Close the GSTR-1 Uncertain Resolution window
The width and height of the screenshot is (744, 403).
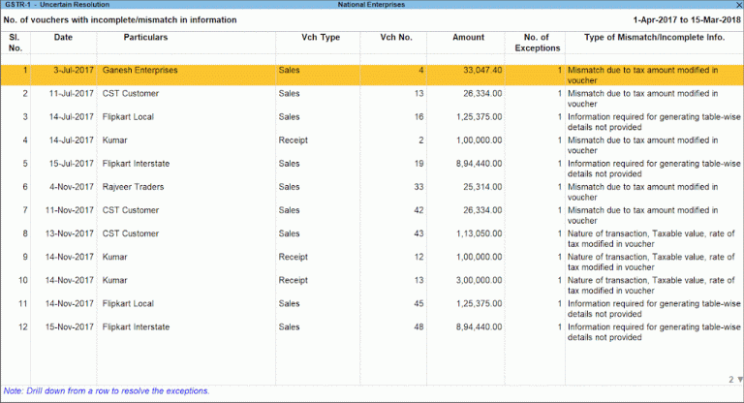coord(738,4)
